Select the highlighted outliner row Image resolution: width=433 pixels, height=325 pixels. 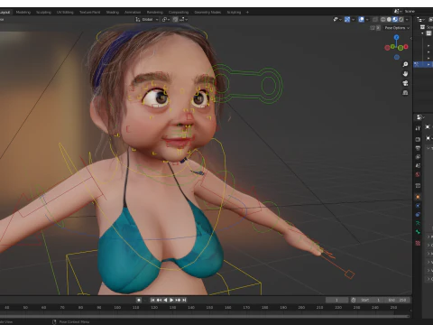(x=423, y=64)
